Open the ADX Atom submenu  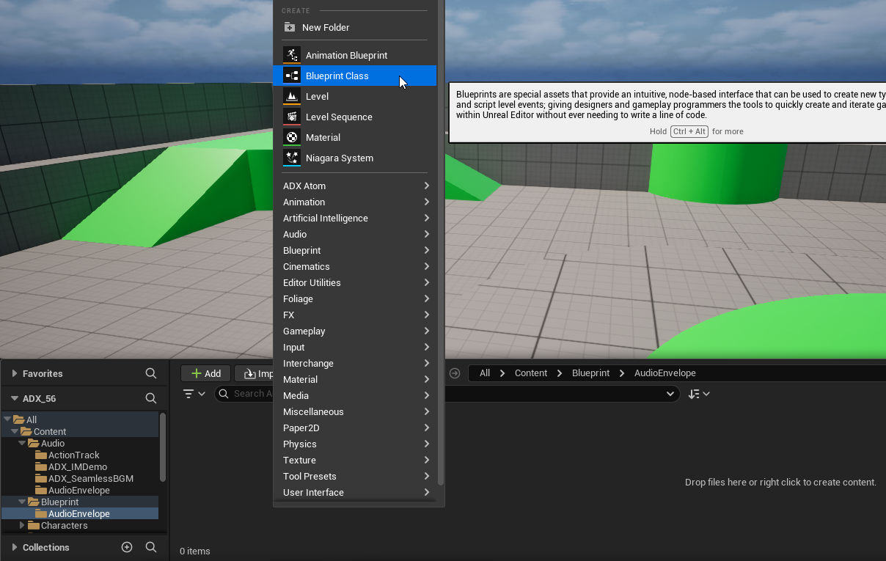click(354, 186)
